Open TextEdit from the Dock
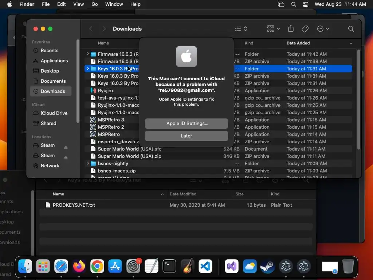 pos(151,266)
